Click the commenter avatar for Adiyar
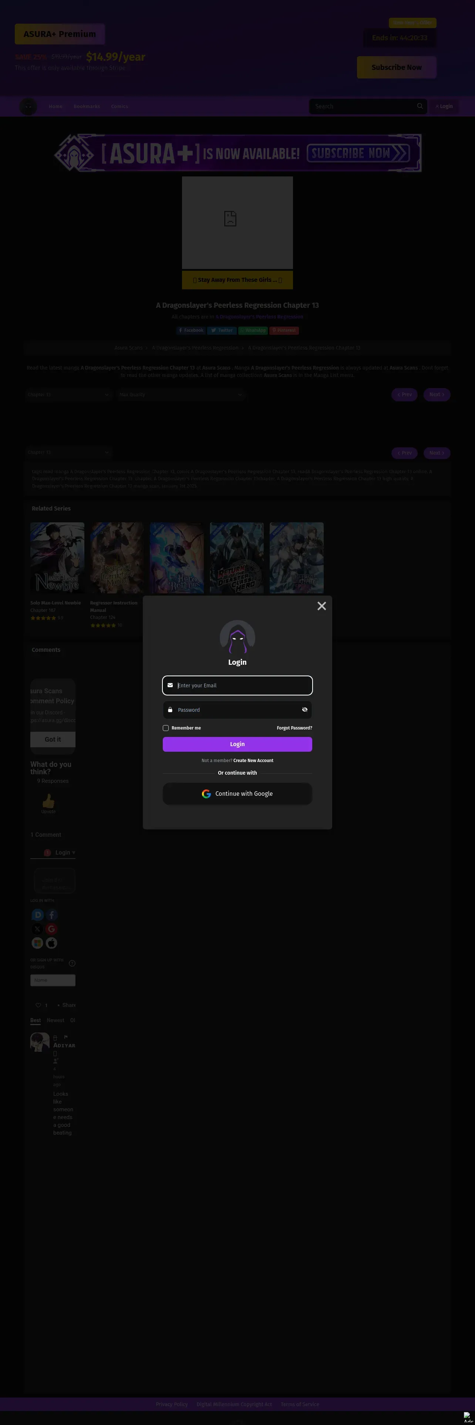The height and width of the screenshot is (1425, 475). (40, 1042)
